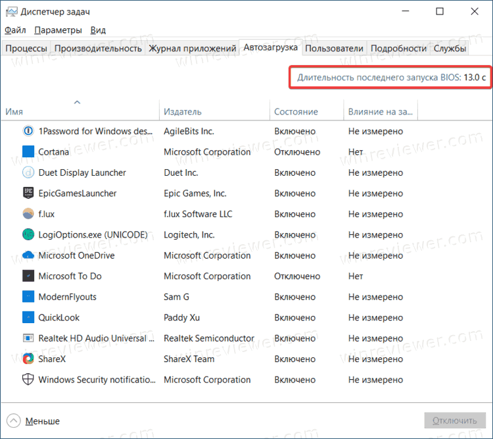Select the Cortana name text
Viewport: 493px width, 439px height.
pyautogui.click(x=53, y=152)
